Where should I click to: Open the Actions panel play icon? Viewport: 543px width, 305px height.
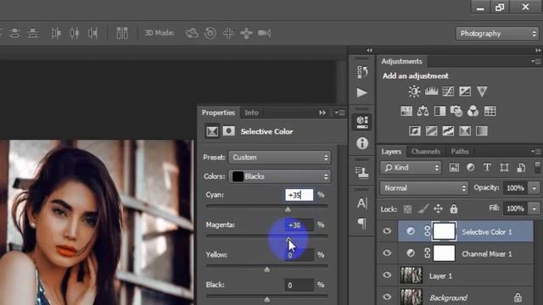click(x=362, y=92)
